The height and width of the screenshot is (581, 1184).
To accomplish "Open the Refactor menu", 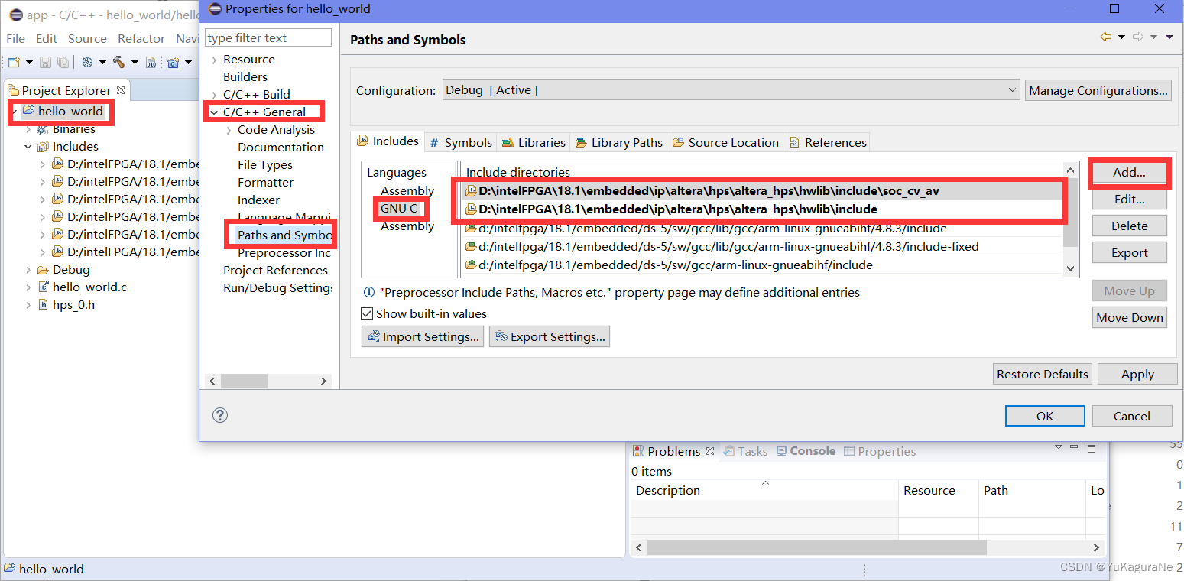I will pyautogui.click(x=141, y=38).
